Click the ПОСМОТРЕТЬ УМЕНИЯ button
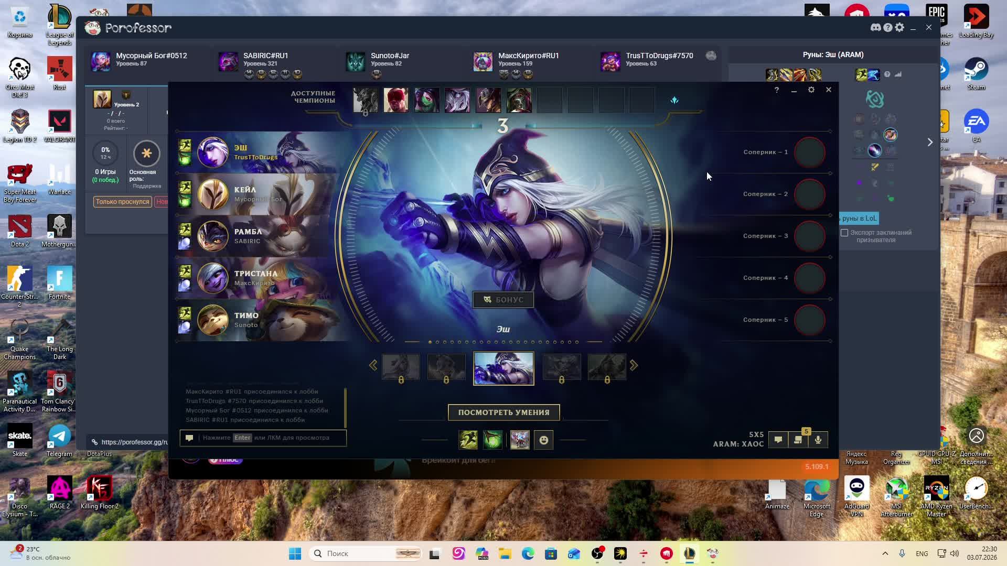Screen dimensions: 1007x566 click(x=504, y=412)
